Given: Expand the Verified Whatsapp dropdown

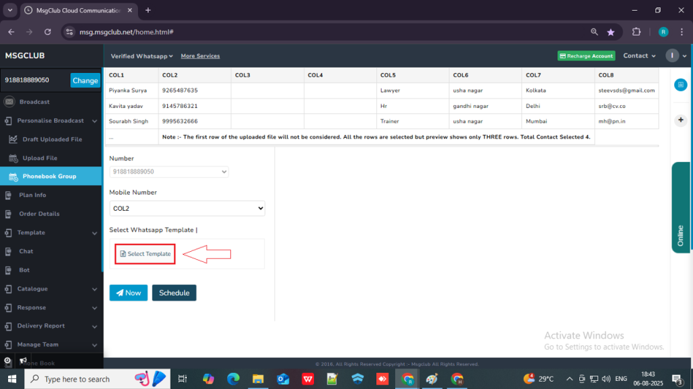Looking at the screenshot, I should 142,56.
